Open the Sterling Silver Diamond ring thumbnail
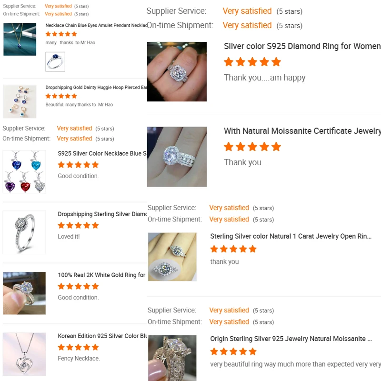 24,232
